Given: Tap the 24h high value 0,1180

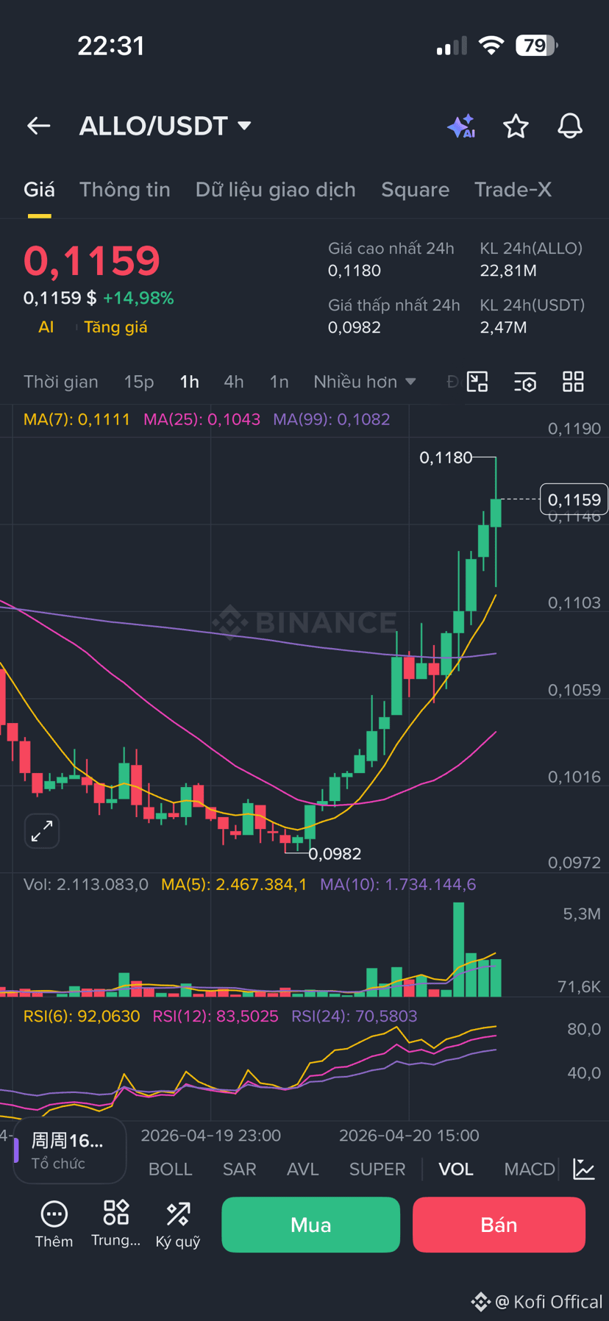Looking at the screenshot, I should pos(355,271).
